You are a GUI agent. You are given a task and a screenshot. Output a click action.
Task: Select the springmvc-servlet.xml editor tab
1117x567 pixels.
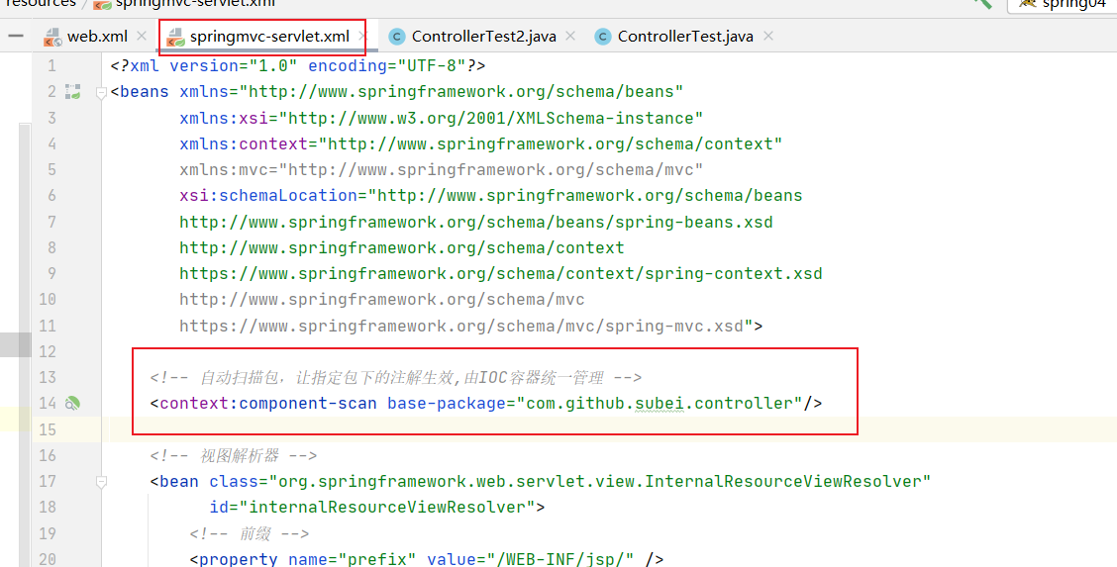click(x=268, y=37)
